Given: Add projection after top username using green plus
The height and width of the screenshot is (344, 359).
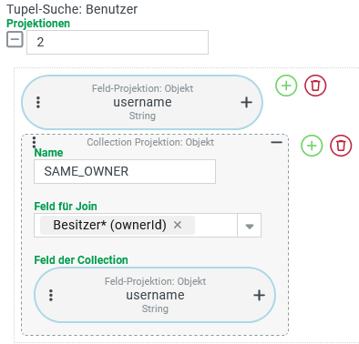Looking at the screenshot, I should [286, 86].
